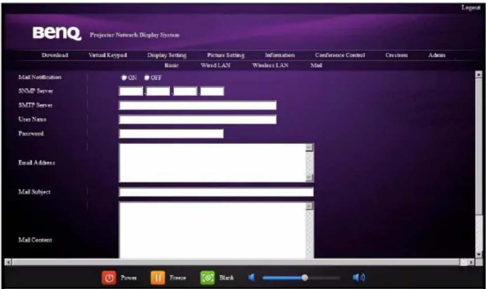The height and width of the screenshot is (289, 486).
Task: Click the orange Freeze pause icon
Action: coord(158,278)
